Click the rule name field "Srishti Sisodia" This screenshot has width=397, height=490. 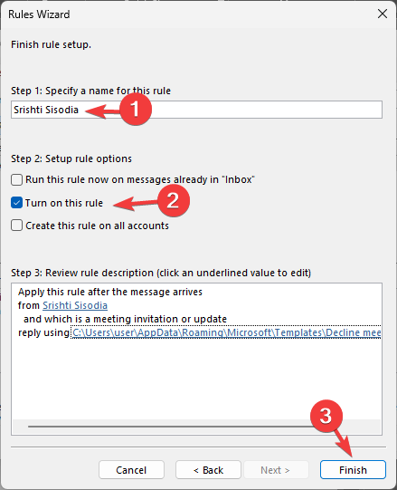(196, 110)
